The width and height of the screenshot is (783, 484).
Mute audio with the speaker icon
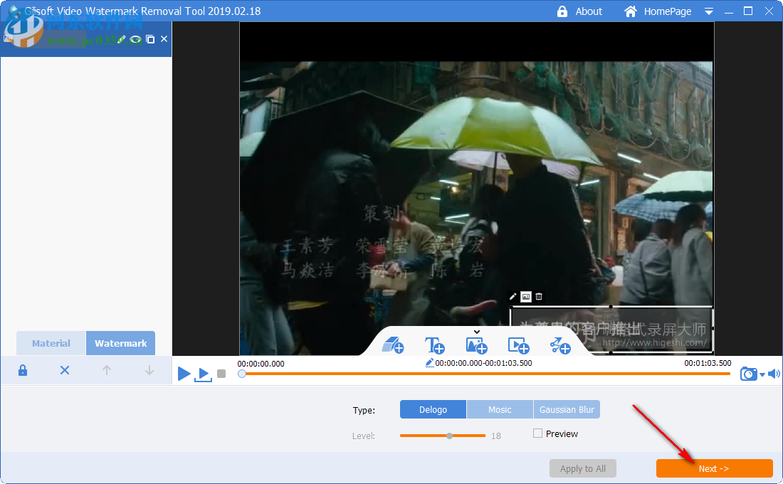[x=774, y=373]
